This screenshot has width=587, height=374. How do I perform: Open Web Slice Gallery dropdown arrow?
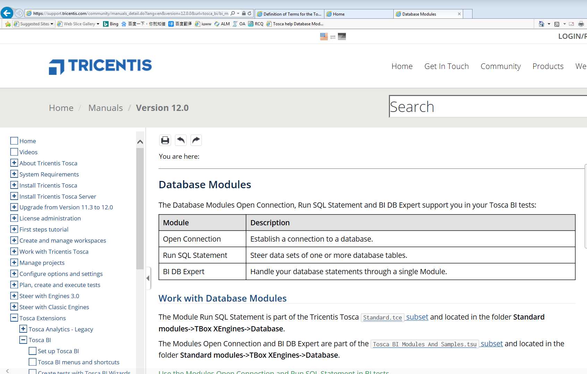[x=98, y=24]
